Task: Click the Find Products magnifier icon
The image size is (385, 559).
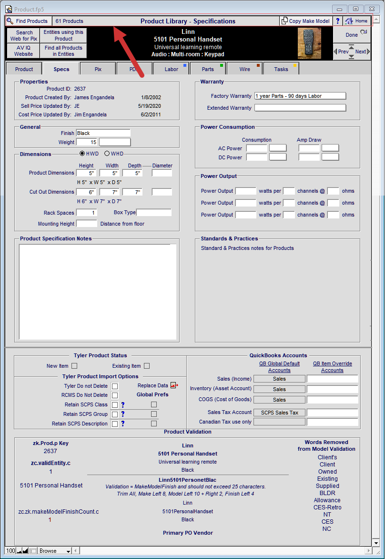Action: pos(10,21)
